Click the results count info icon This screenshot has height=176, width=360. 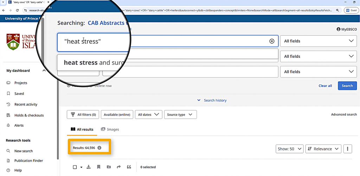99,148
